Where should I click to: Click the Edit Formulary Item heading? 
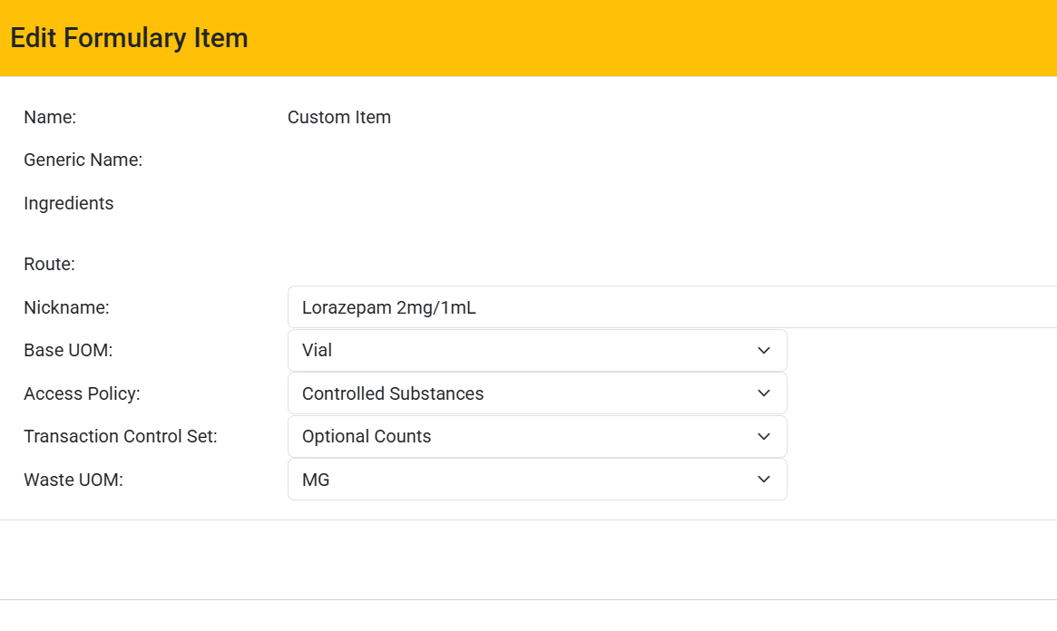pyautogui.click(x=129, y=38)
